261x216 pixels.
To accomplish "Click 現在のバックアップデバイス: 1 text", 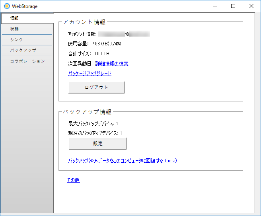I will tap(95, 133).
